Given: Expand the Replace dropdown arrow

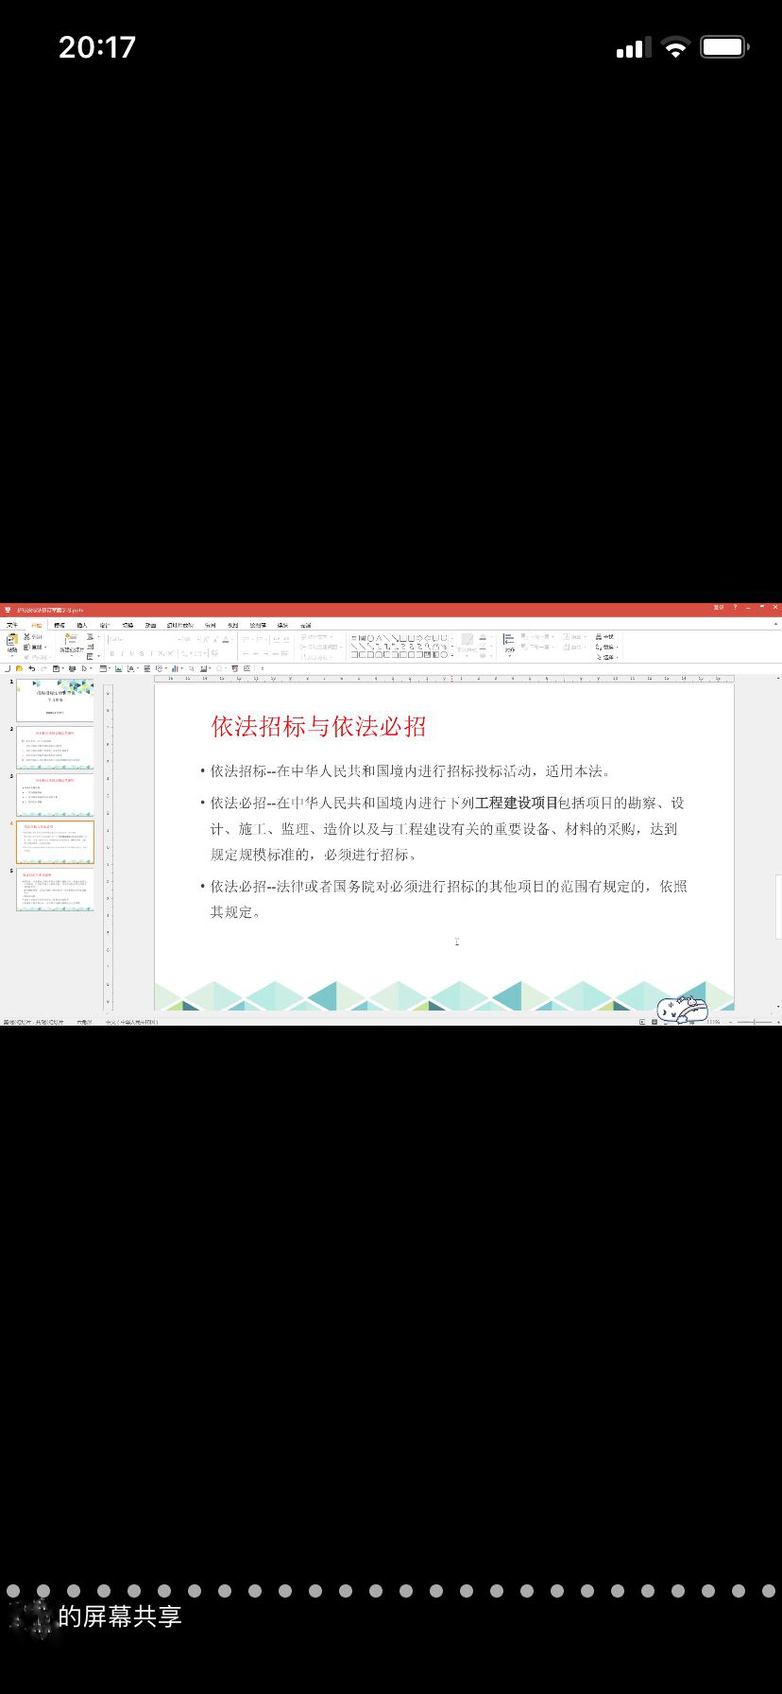Looking at the screenshot, I should click(618, 648).
